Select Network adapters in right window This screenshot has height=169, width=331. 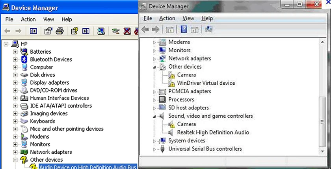[x=190, y=58]
